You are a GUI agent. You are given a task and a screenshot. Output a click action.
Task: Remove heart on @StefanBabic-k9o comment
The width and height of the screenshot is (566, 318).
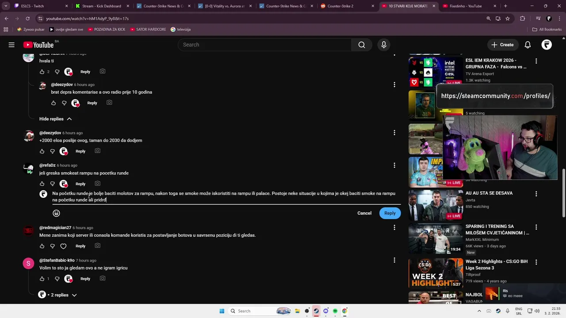click(69, 279)
